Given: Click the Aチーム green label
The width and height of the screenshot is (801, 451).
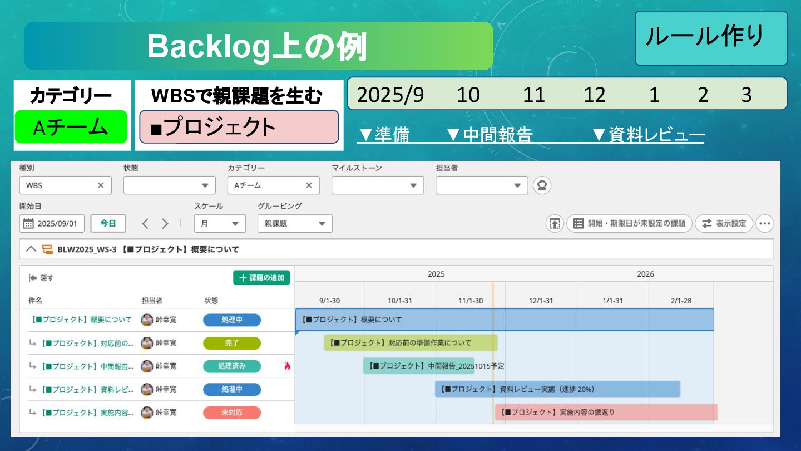Looking at the screenshot, I should pyautogui.click(x=71, y=127).
